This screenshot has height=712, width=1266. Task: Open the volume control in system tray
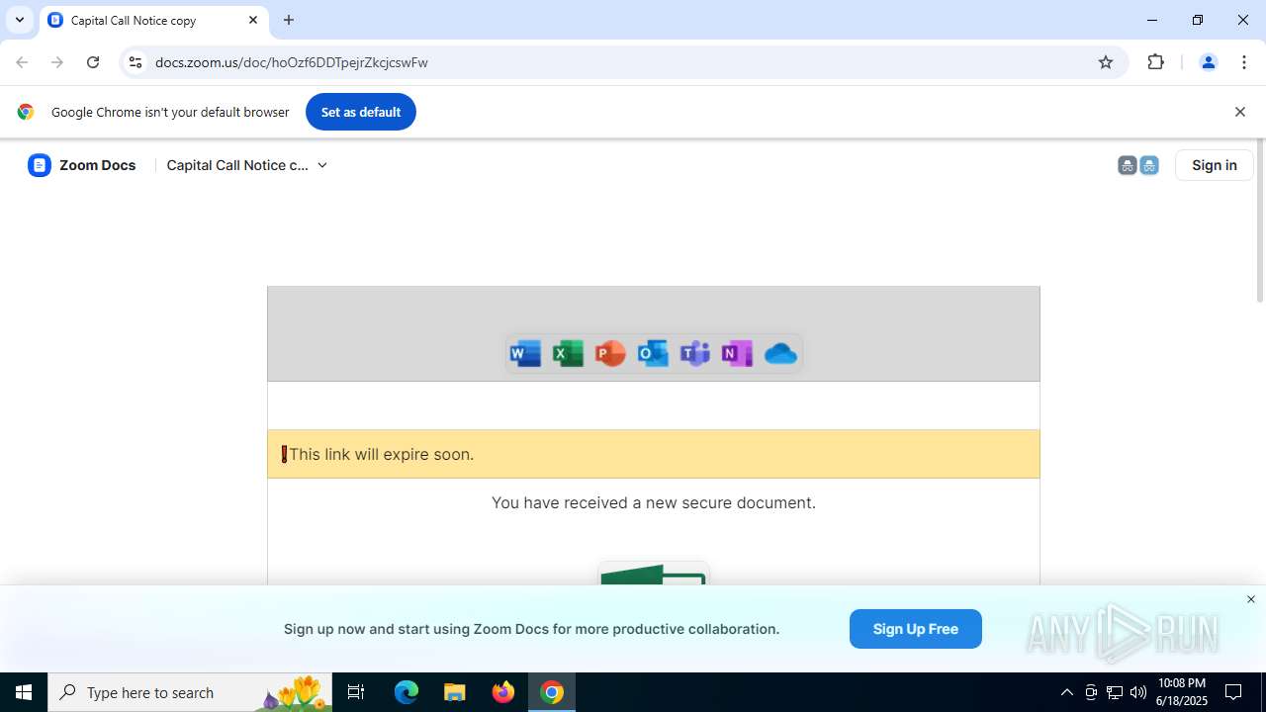tap(1137, 692)
